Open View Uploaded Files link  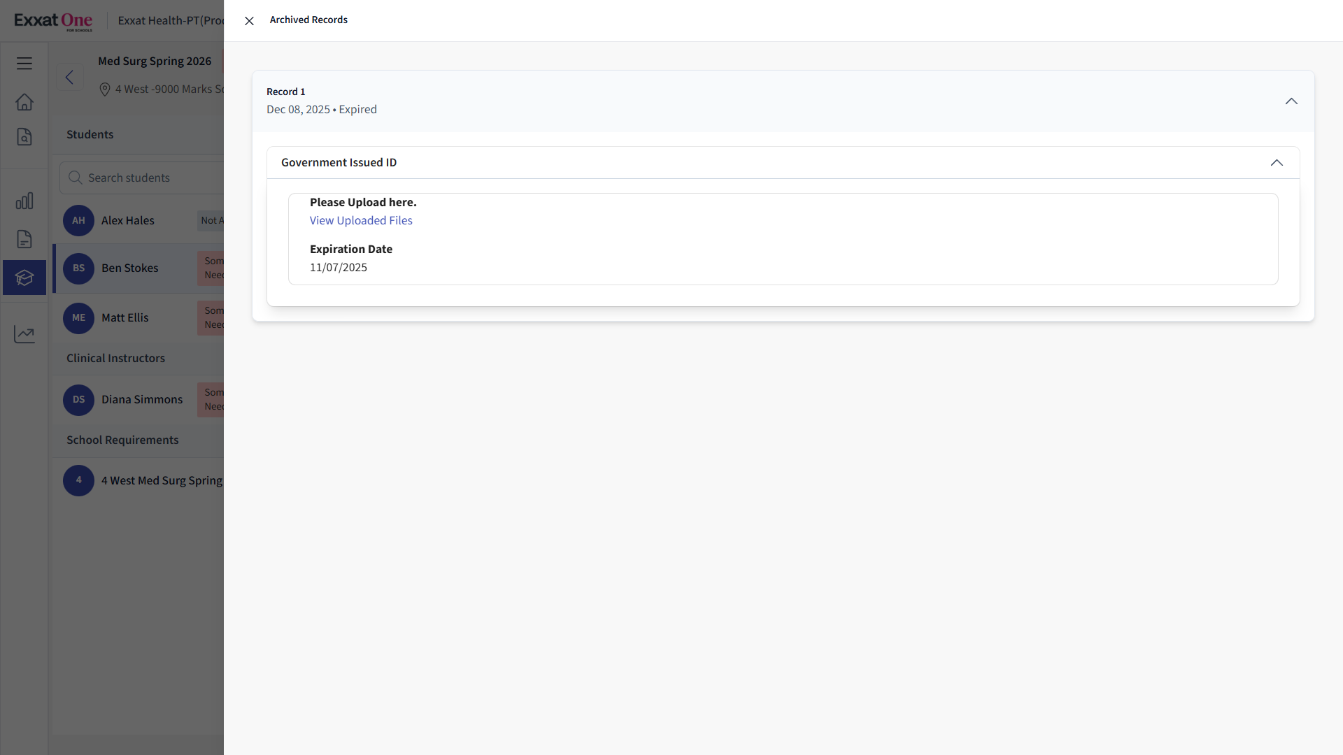361,221
